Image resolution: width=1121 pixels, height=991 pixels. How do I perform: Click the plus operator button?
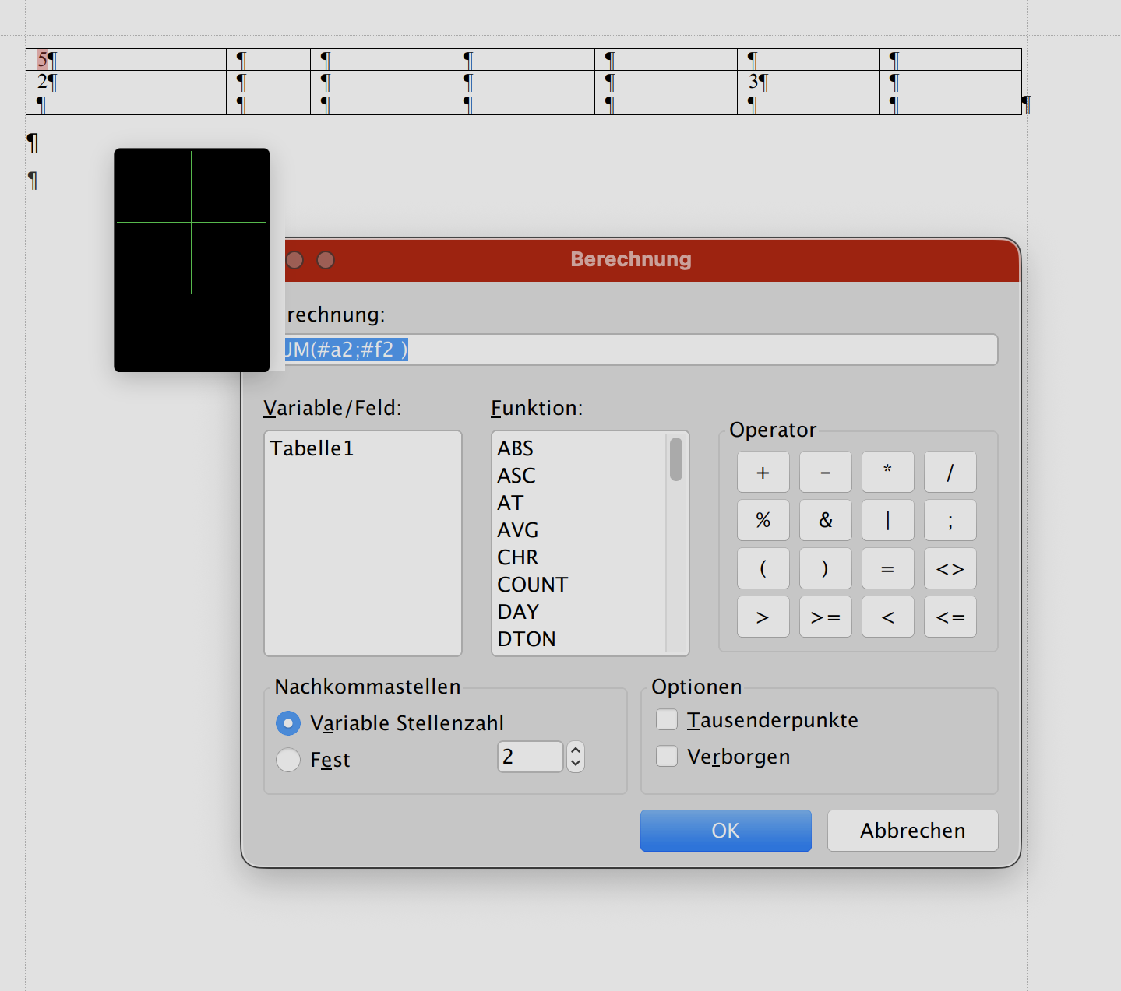click(x=763, y=472)
